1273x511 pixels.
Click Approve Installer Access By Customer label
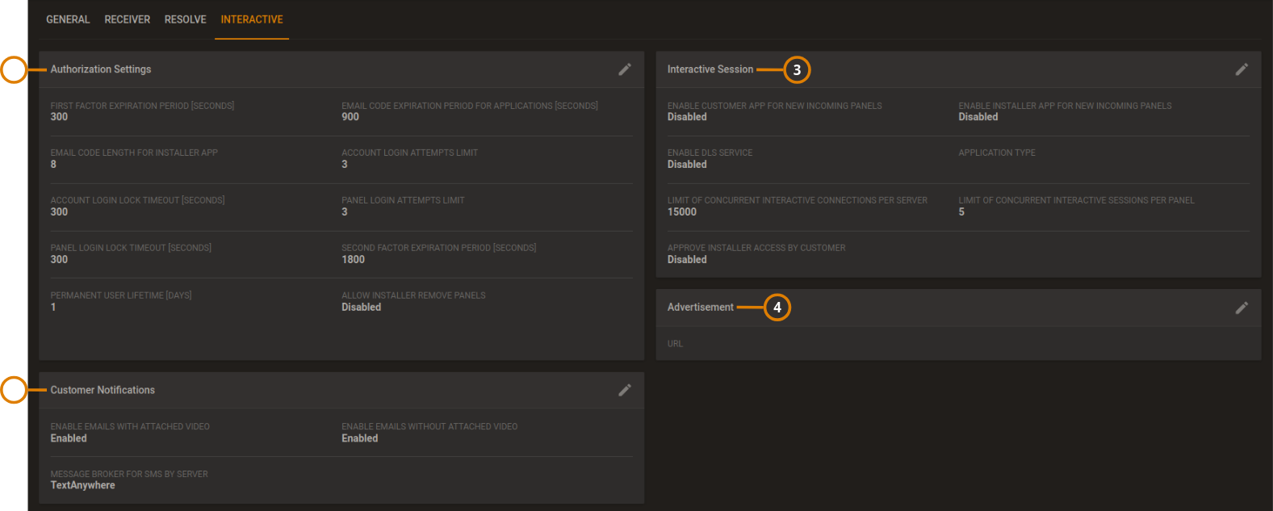[756, 248]
